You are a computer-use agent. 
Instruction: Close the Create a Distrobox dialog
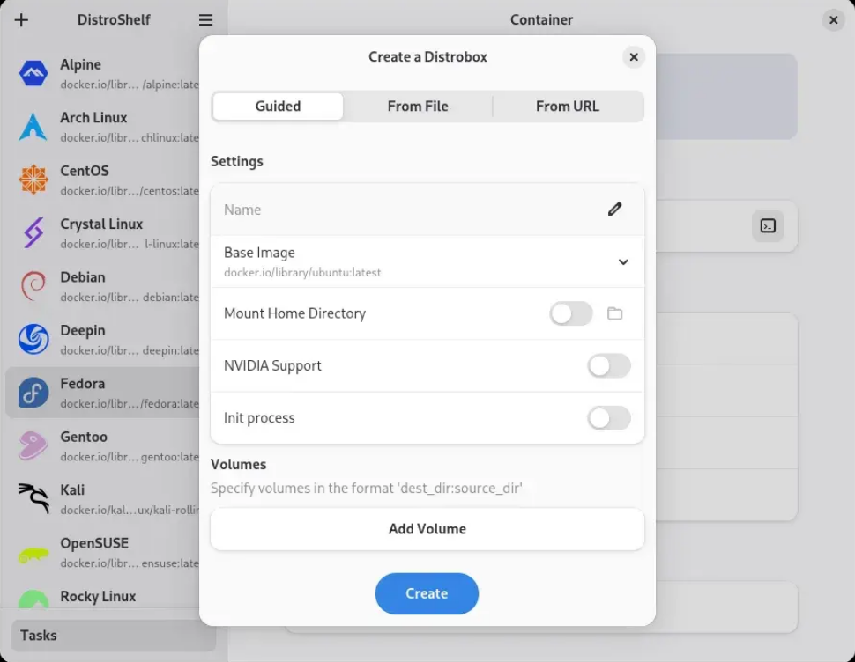[633, 57]
